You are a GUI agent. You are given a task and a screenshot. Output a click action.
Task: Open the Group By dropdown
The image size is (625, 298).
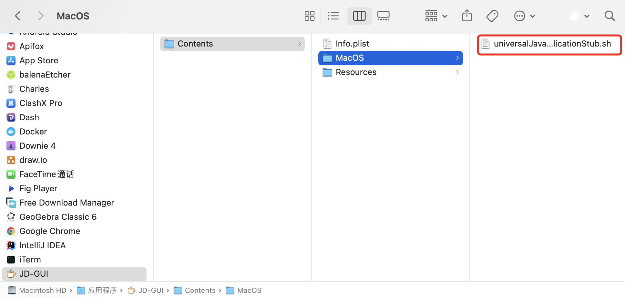pyautogui.click(x=436, y=16)
